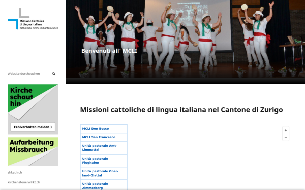Click the 'Fehlverhalten melden' button

[33, 127]
